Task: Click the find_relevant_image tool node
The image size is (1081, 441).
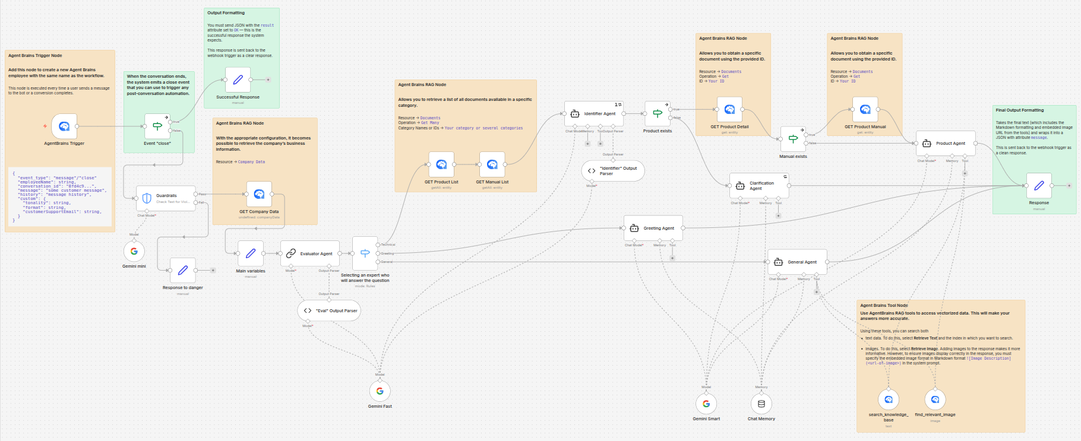Action: point(935,399)
